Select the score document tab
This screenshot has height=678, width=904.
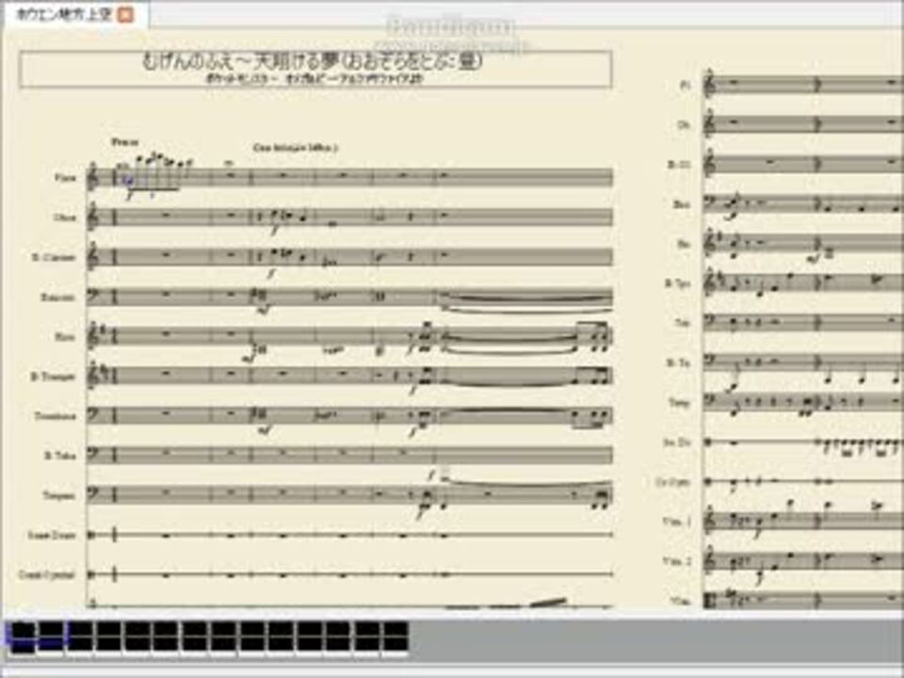point(75,15)
